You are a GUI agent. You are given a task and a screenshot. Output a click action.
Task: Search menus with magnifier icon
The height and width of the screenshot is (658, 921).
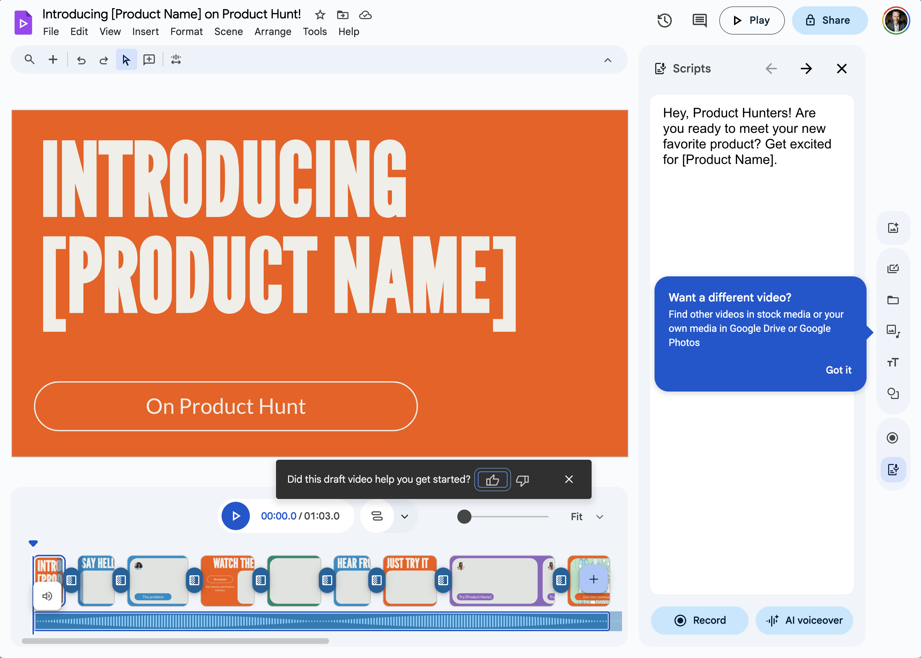click(x=29, y=60)
